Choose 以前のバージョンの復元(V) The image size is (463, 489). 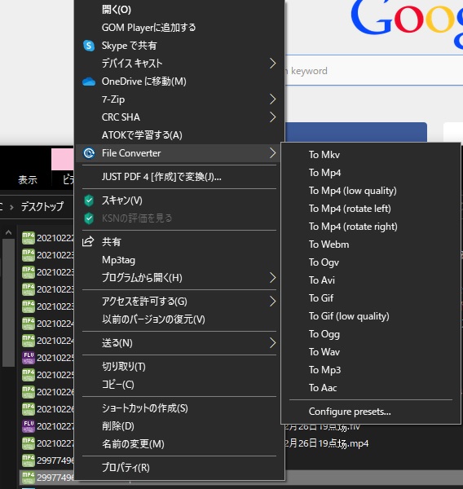[179, 319]
